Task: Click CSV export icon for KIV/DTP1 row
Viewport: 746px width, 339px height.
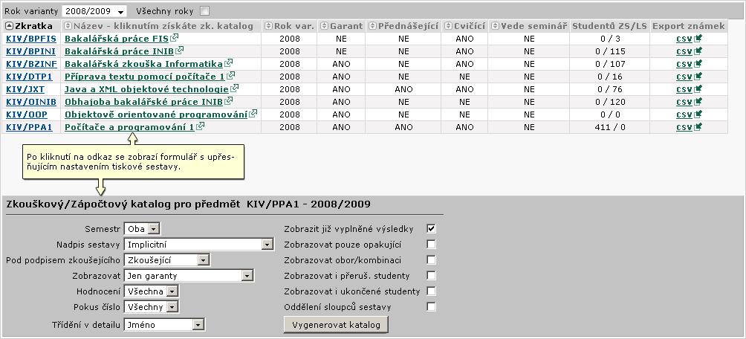Action: coord(698,76)
